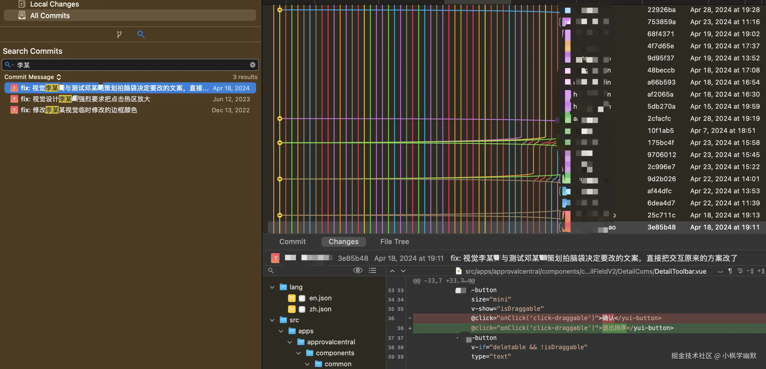
Task: Toggle invisible characters paragraph mark icon
Action: 730,271
